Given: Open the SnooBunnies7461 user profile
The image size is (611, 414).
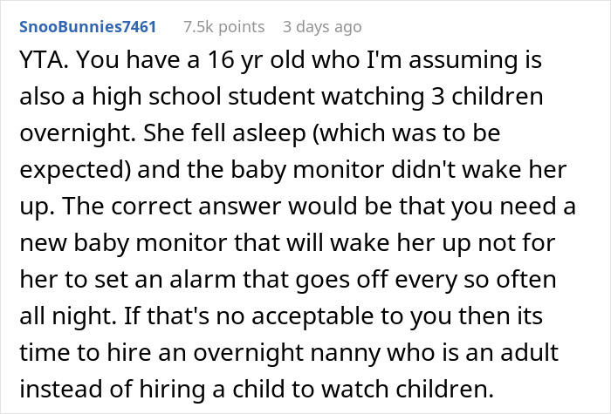Looking at the screenshot, I should (89, 27).
